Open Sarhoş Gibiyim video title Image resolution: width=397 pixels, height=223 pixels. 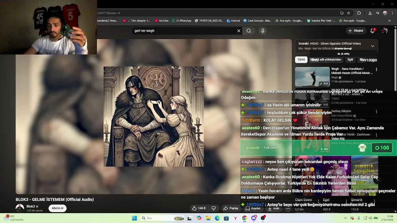coord(341,111)
